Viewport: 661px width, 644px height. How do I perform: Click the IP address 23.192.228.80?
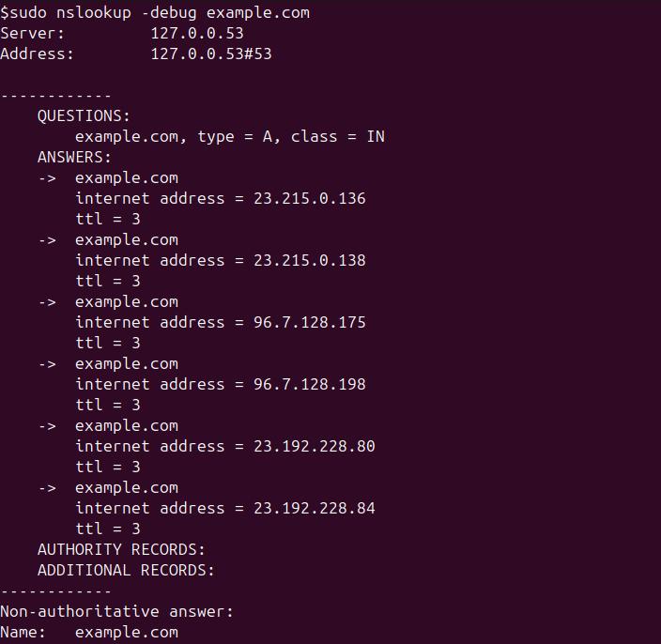[315, 447]
